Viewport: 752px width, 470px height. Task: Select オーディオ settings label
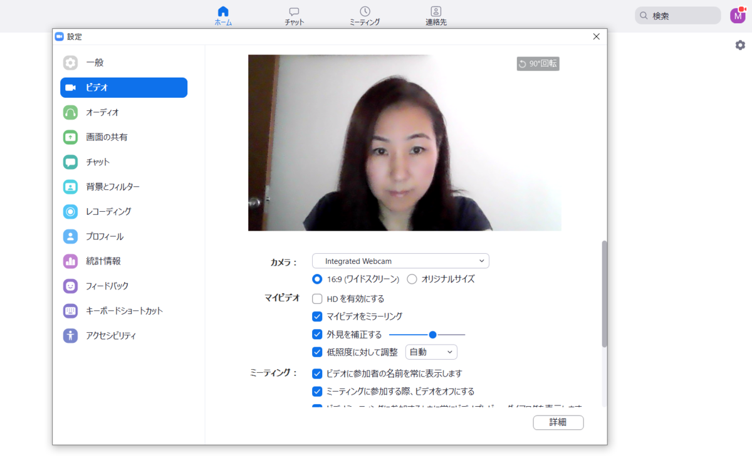tap(102, 112)
